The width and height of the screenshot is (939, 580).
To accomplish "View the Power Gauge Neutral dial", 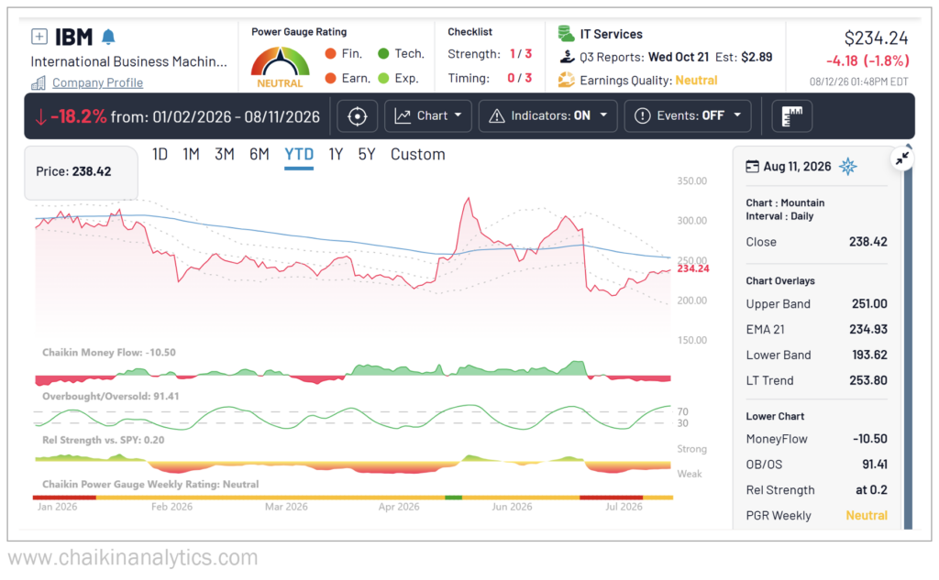I will (x=281, y=67).
